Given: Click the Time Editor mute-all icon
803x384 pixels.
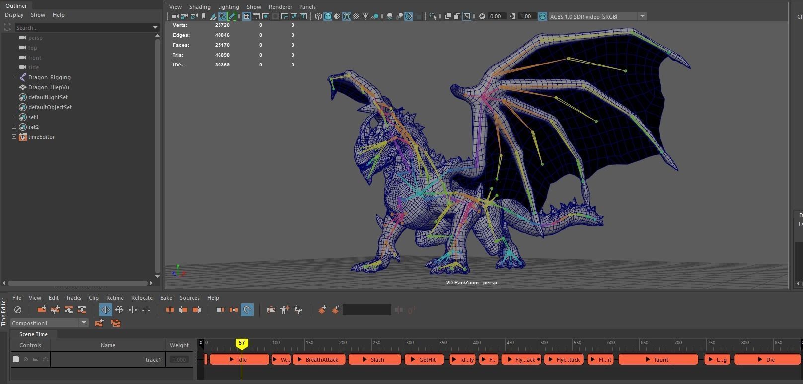Looking at the screenshot, I should [18, 310].
